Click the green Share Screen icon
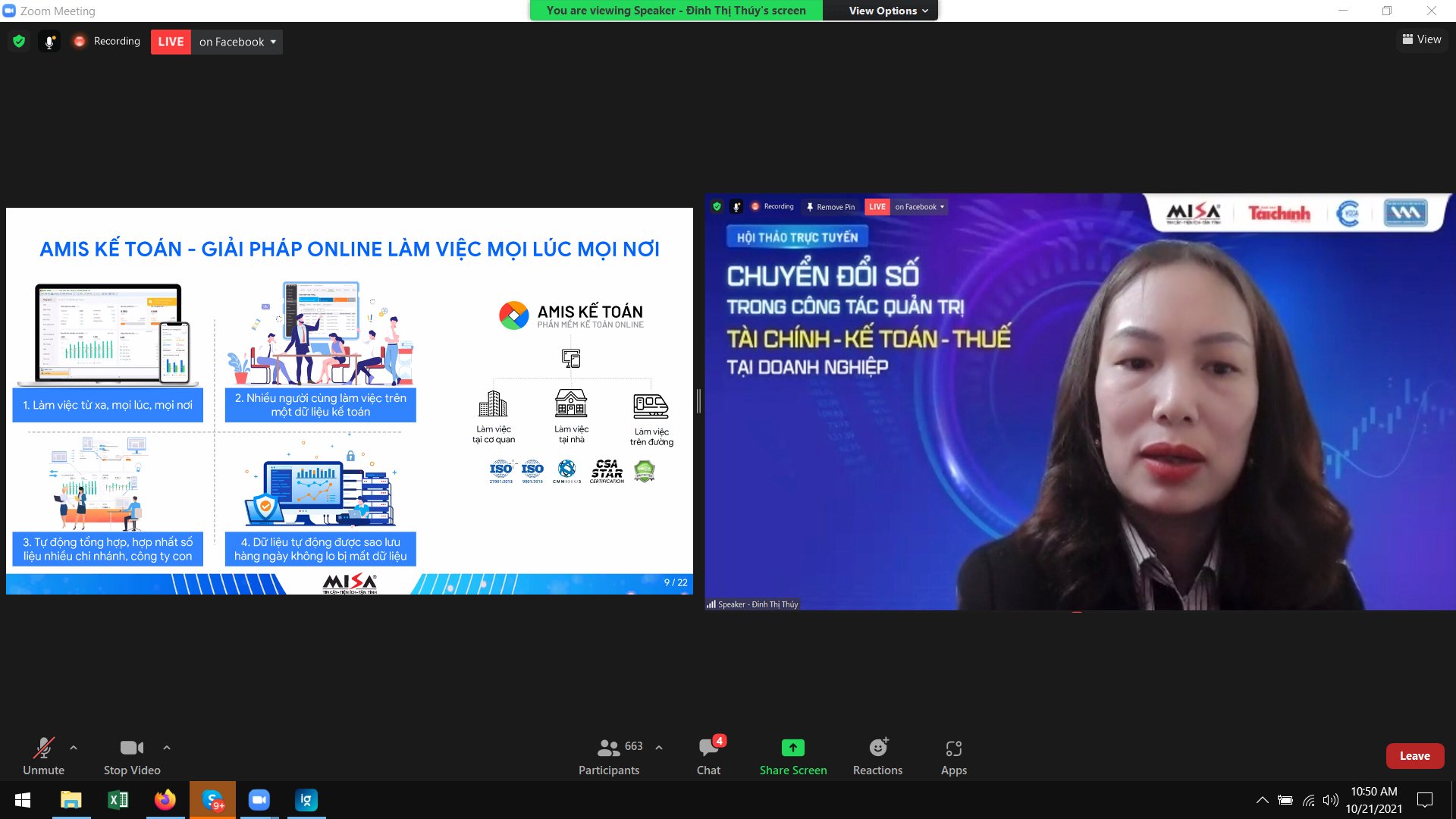Screen dimensions: 1456x819 (x=792, y=748)
